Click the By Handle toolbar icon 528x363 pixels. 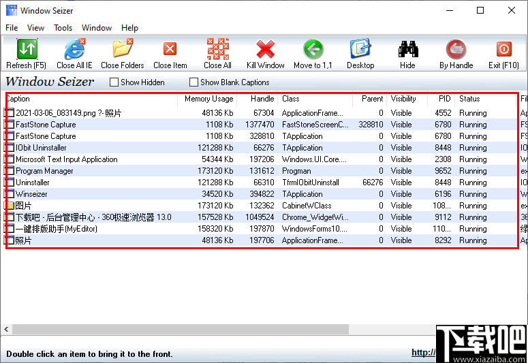click(x=456, y=49)
